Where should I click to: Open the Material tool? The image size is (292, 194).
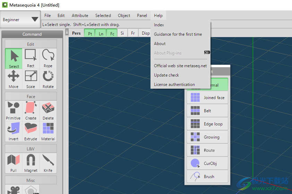pyautogui.click(x=48, y=132)
